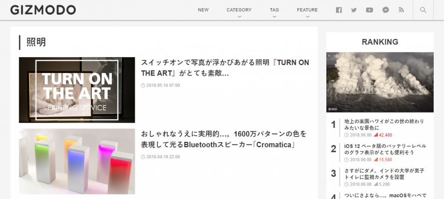This screenshot has width=444, height=199.
Task: Open ranking 2 iOS 12 battery article
Action: [385, 149]
